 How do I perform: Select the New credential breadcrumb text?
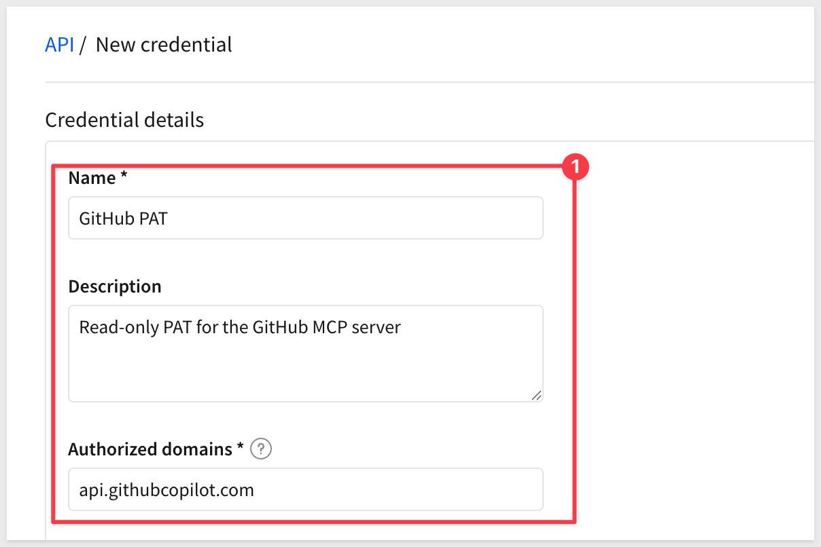click(x=164, y=45)
